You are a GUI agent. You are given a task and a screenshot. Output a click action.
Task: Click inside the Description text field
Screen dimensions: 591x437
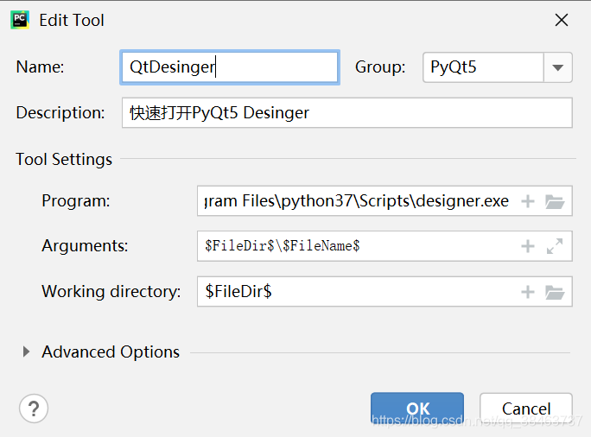pos(347,112)
